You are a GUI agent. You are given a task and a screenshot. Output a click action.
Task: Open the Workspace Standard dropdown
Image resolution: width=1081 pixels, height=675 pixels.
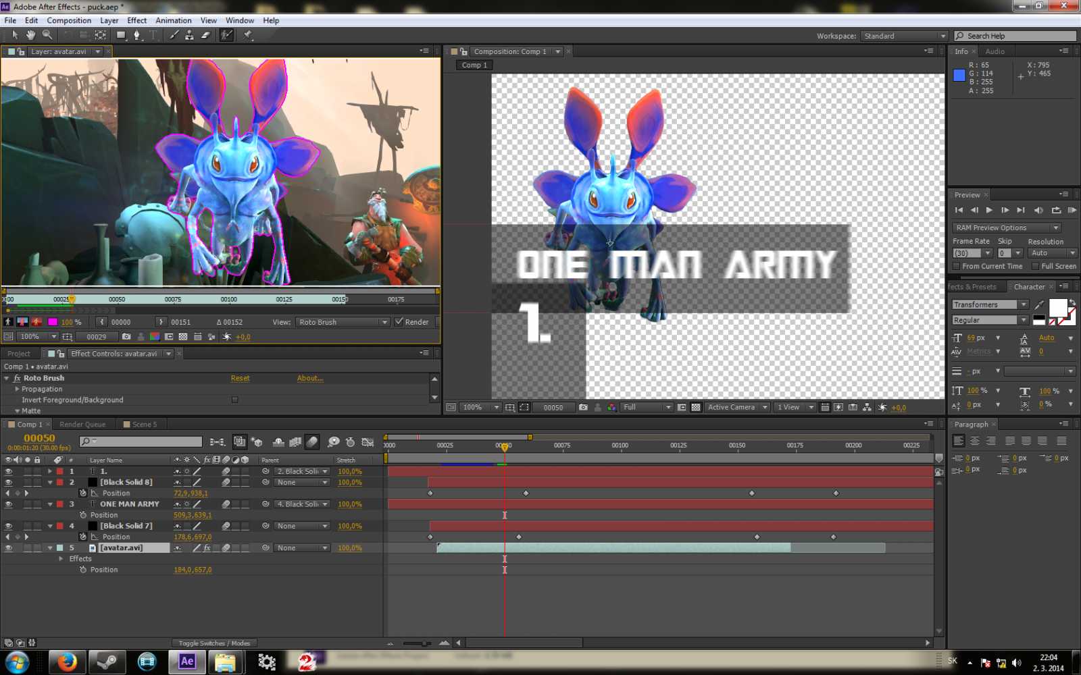click(904, 36)
